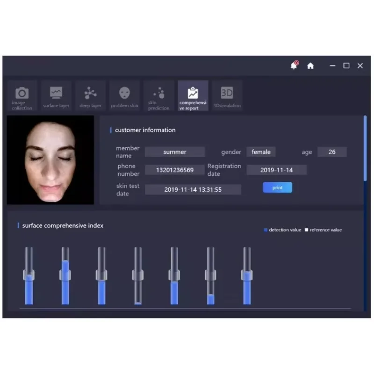Open the gender selector showing female
This screenshot has height=374, width=374.
coord(261,151)
